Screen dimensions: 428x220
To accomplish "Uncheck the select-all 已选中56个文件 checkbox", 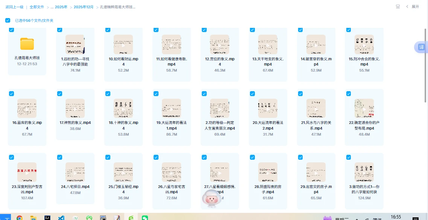I will (8, 20).
